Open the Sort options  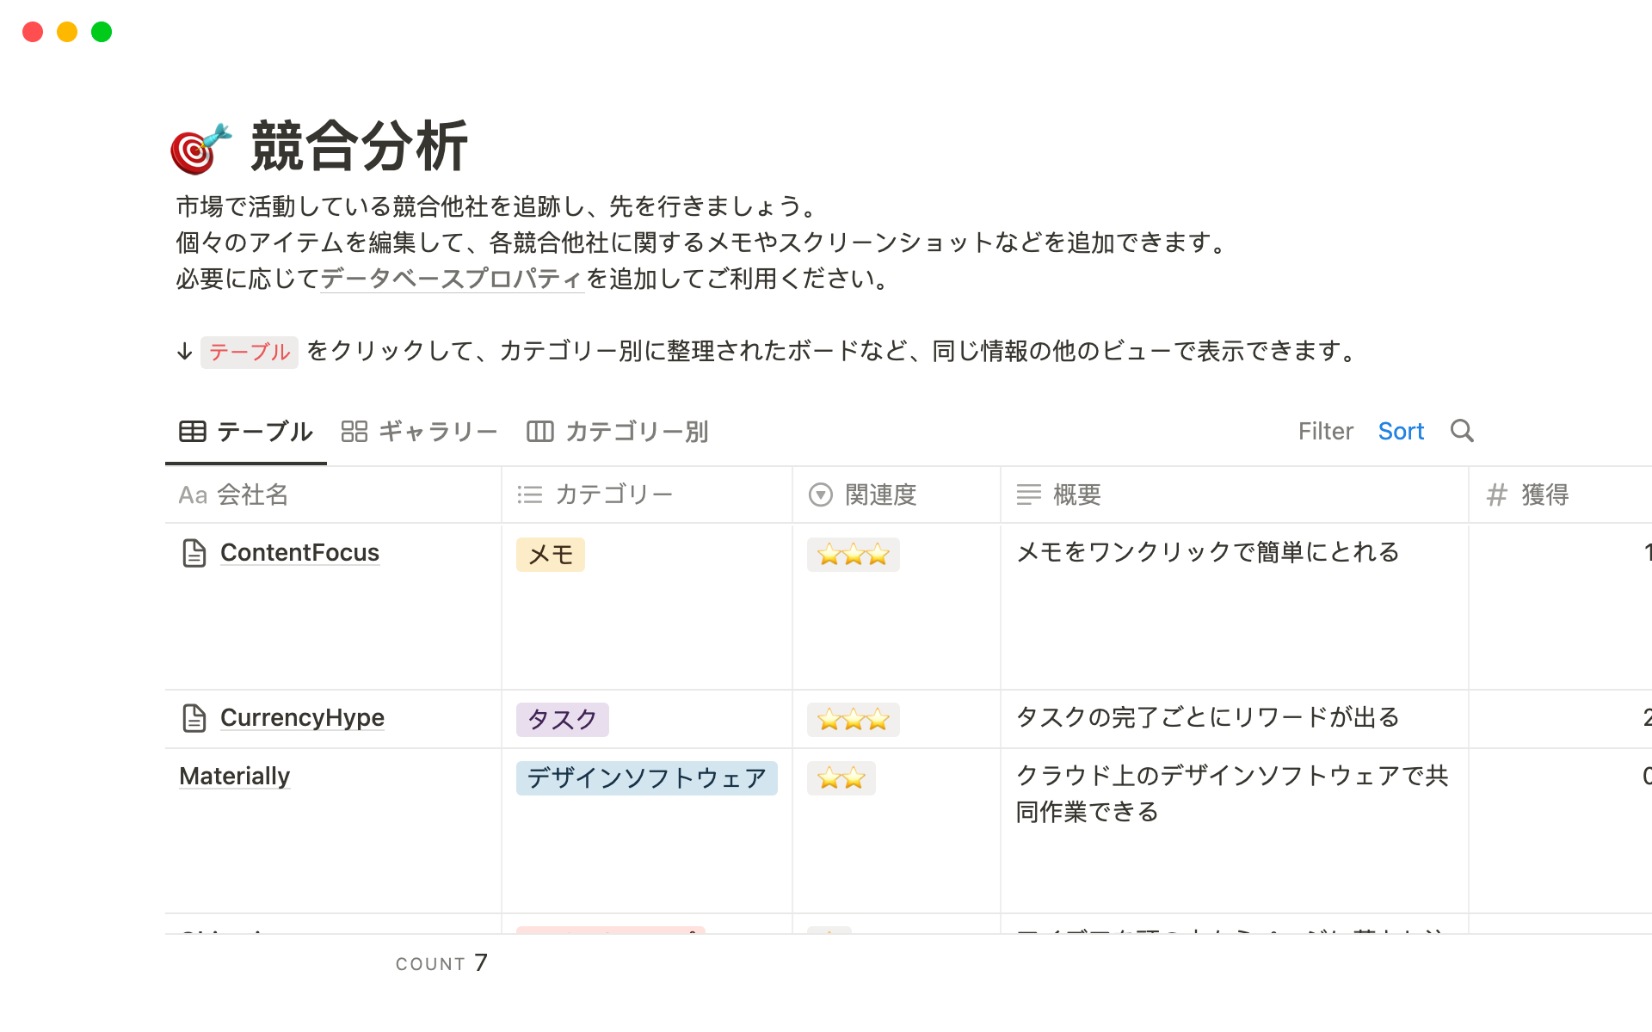1401,431
